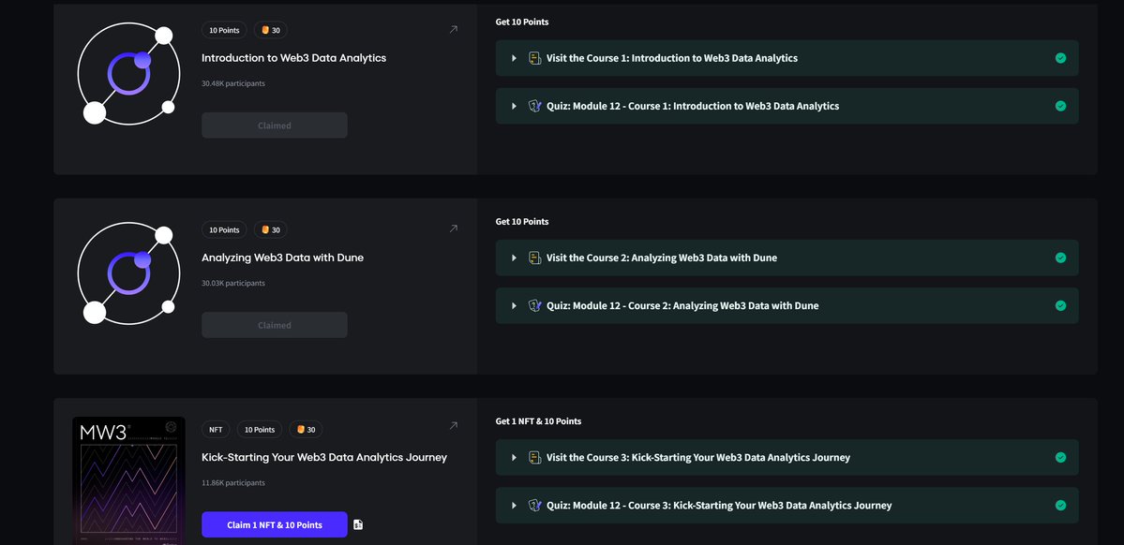Click the orange 30 badge on Dune course
This screenshot has width=1124, height=545.
271,229
